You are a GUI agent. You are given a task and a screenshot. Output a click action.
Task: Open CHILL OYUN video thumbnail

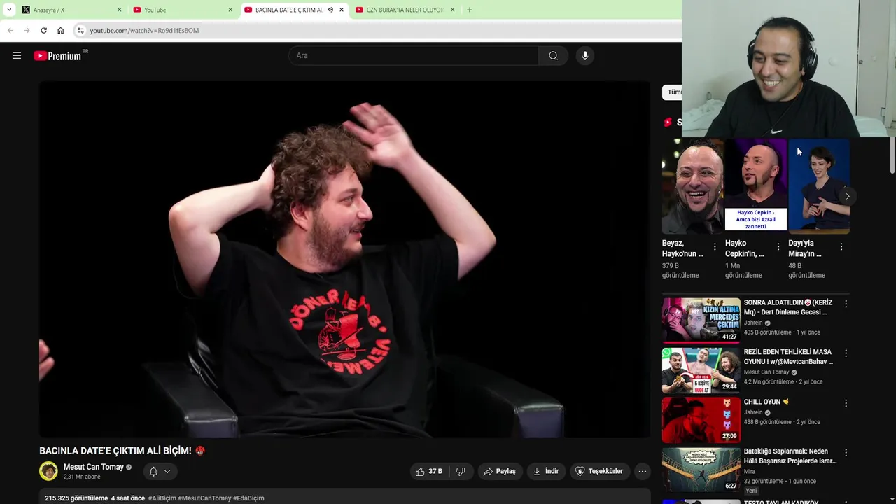point(701,420)
